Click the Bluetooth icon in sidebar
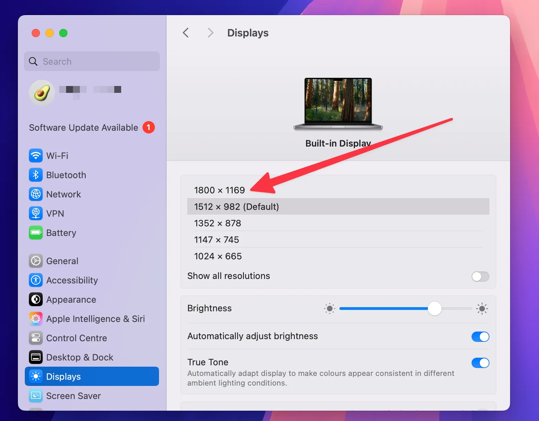539x421 pixels. point(36,175)
